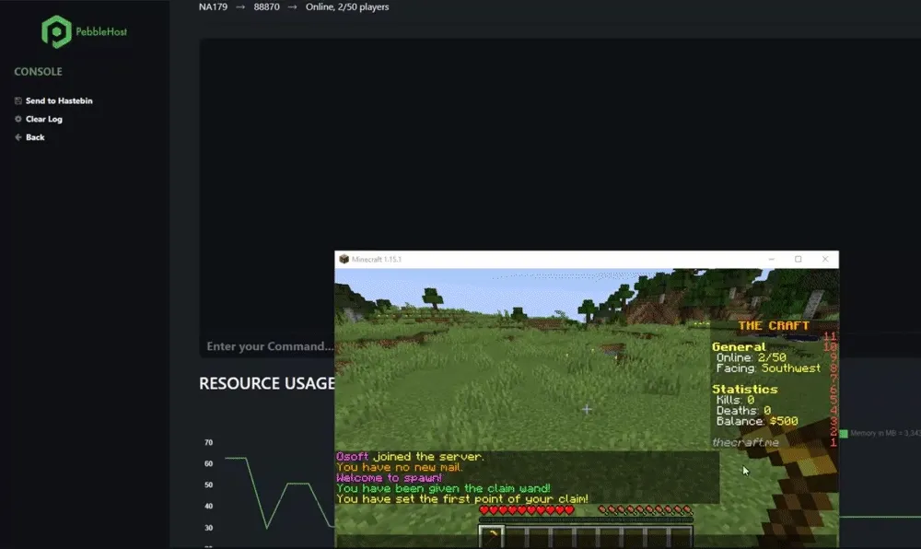Select the Clear Log option

pos(44,119)
